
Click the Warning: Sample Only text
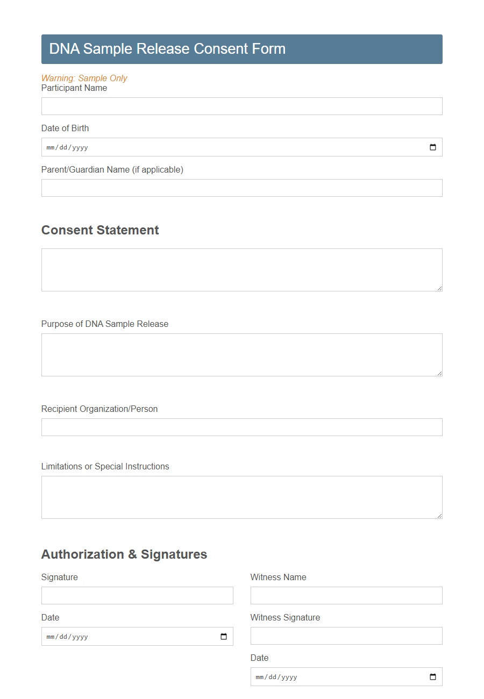coord(84,78)
